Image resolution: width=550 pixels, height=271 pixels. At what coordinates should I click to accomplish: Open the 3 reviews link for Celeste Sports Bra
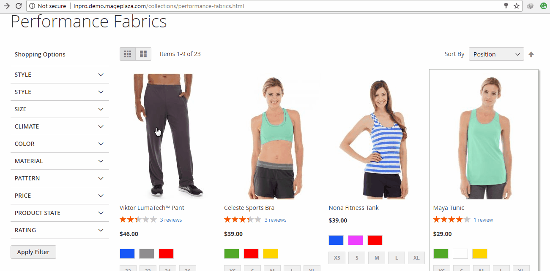click(x=275, y=220)
